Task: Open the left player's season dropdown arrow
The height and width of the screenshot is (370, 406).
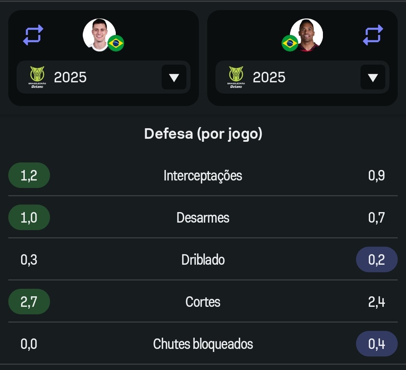Action: [174, 77]
